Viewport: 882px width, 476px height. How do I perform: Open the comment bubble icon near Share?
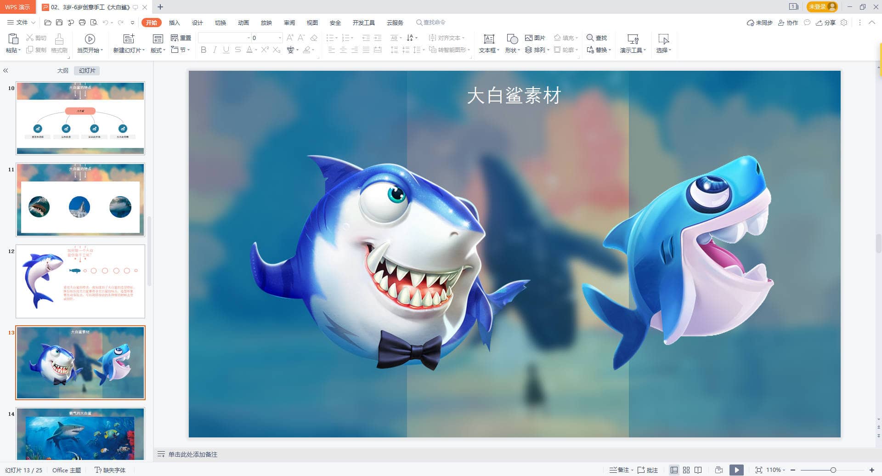[x=807, y=23]
